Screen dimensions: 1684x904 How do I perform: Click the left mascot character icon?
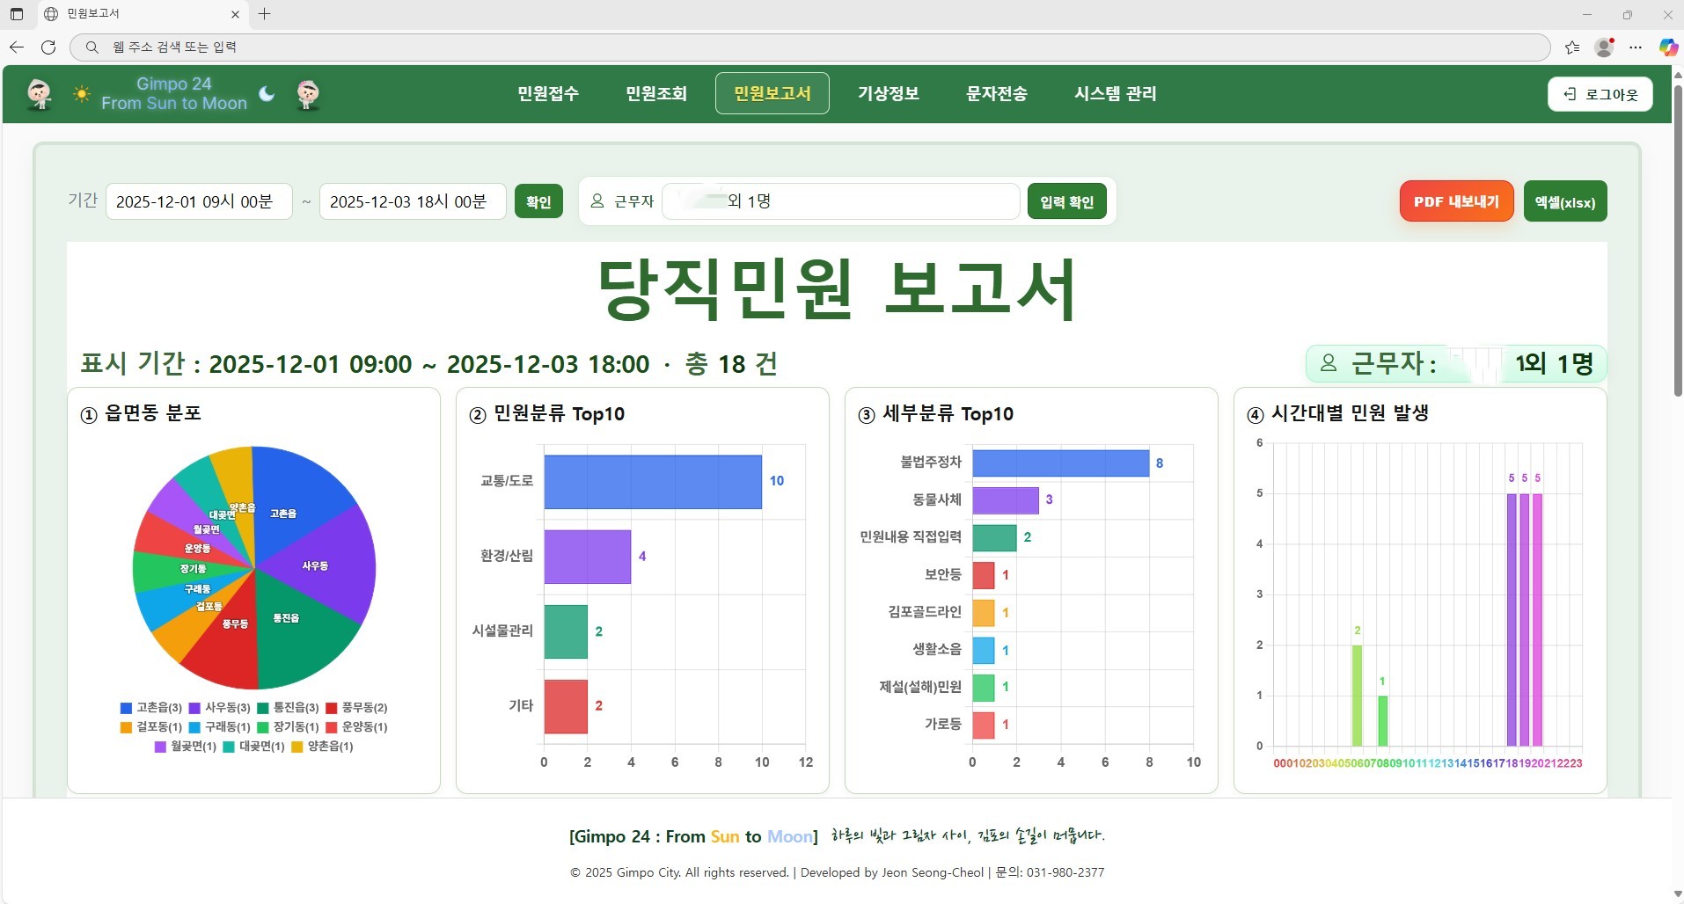pos(40,94)
